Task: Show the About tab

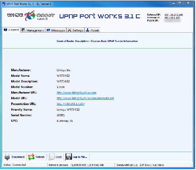Action: click(x=92, y=30)
